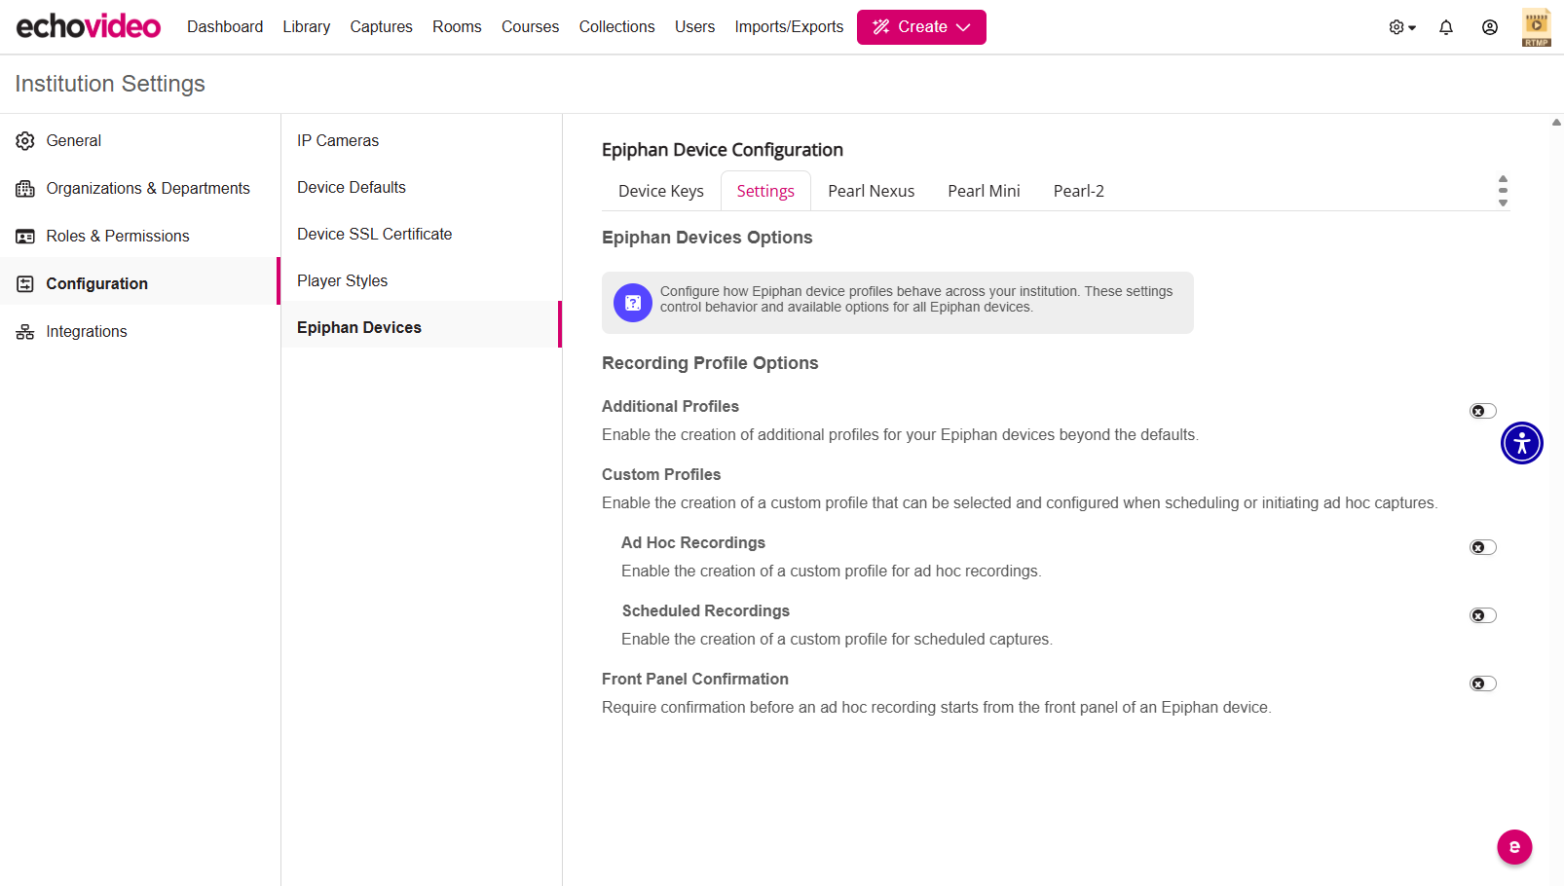Step the tab list up arrow
Viewport: 1564px width, 886px height.
pyautogui.click(x=1503, y=179)
